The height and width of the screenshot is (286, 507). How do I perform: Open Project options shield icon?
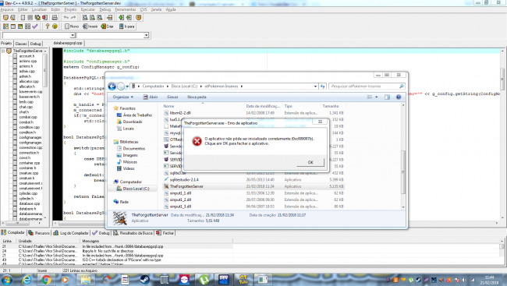(x=139, y=17)
